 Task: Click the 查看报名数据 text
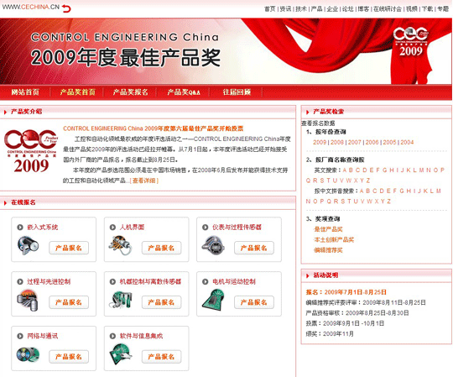click(x=318, y=123)
